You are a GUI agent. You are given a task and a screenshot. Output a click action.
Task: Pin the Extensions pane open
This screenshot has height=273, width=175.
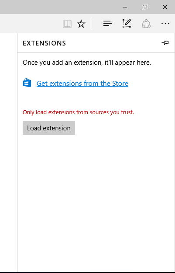pos(165,43)
